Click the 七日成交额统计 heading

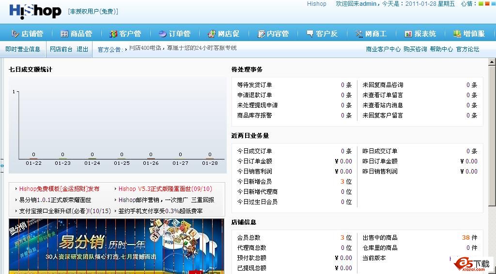coord(31,70)
